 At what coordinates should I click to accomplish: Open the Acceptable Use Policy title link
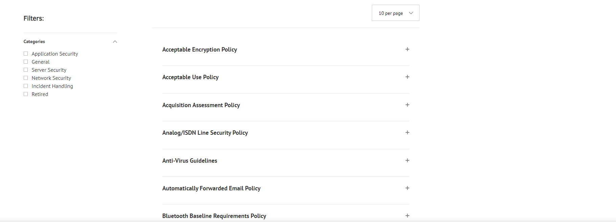(x=190, y=77)
